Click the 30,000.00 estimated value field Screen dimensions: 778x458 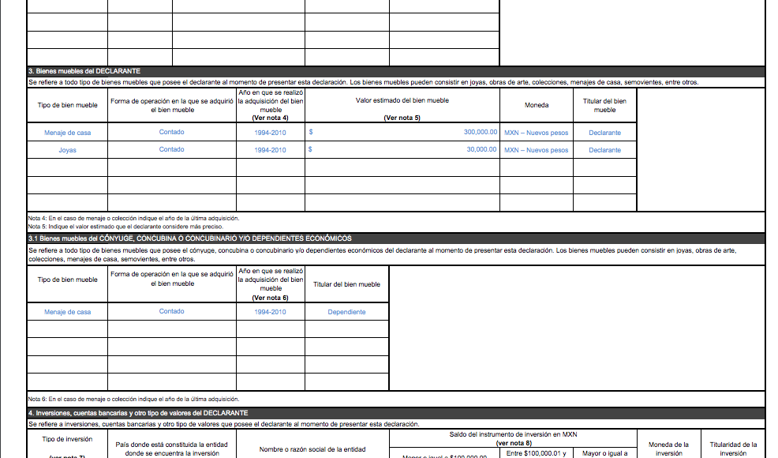click(402, 150)
